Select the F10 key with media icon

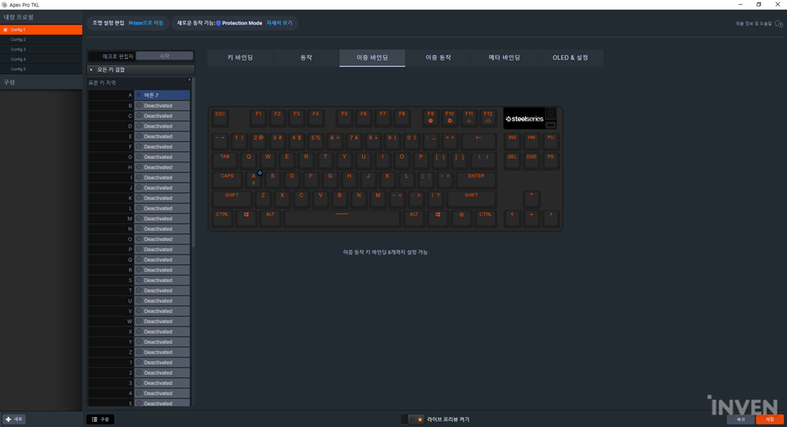pyautogui.click(x=449, y=117)
